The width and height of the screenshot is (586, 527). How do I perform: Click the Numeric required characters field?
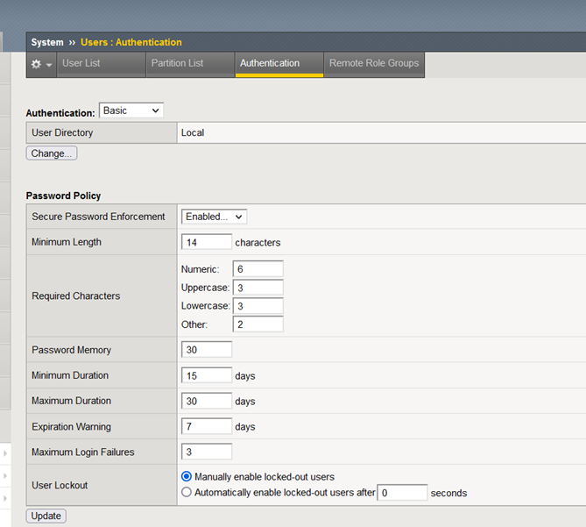258,269
